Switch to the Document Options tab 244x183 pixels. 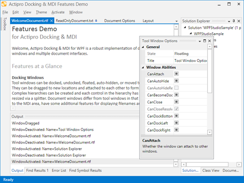pos(120,20)
